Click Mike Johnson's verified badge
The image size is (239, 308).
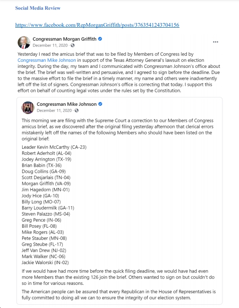pos(100,104)
